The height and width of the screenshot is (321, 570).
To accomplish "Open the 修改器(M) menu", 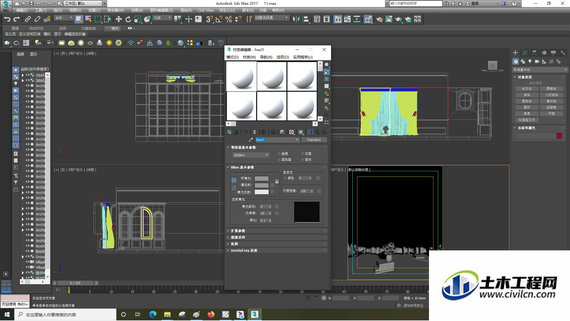I will click(x=115, y=10).
